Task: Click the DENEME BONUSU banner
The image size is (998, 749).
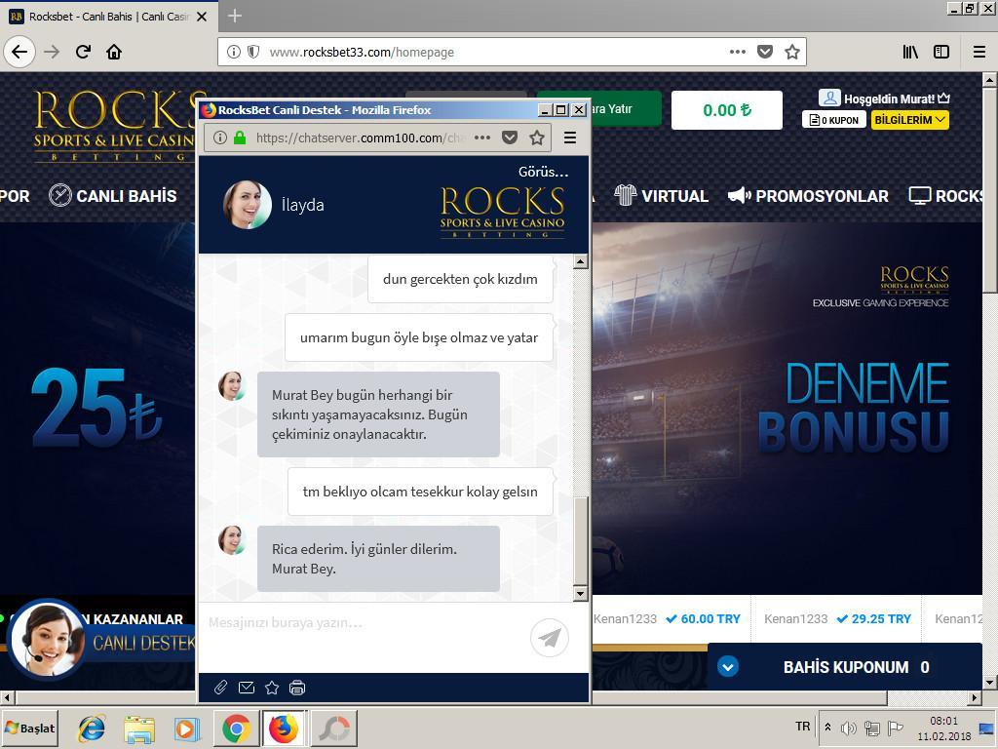Action: [853, 408]
